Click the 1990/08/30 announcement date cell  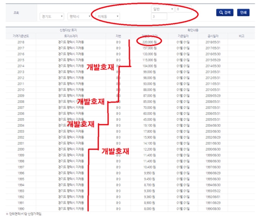(x=214, y=208)
